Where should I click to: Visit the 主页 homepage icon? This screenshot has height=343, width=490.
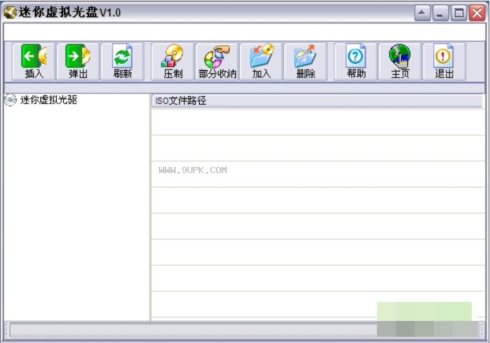click(x=400, y=62)
